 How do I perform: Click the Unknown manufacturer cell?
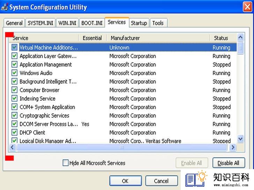[x=119, y=47]
